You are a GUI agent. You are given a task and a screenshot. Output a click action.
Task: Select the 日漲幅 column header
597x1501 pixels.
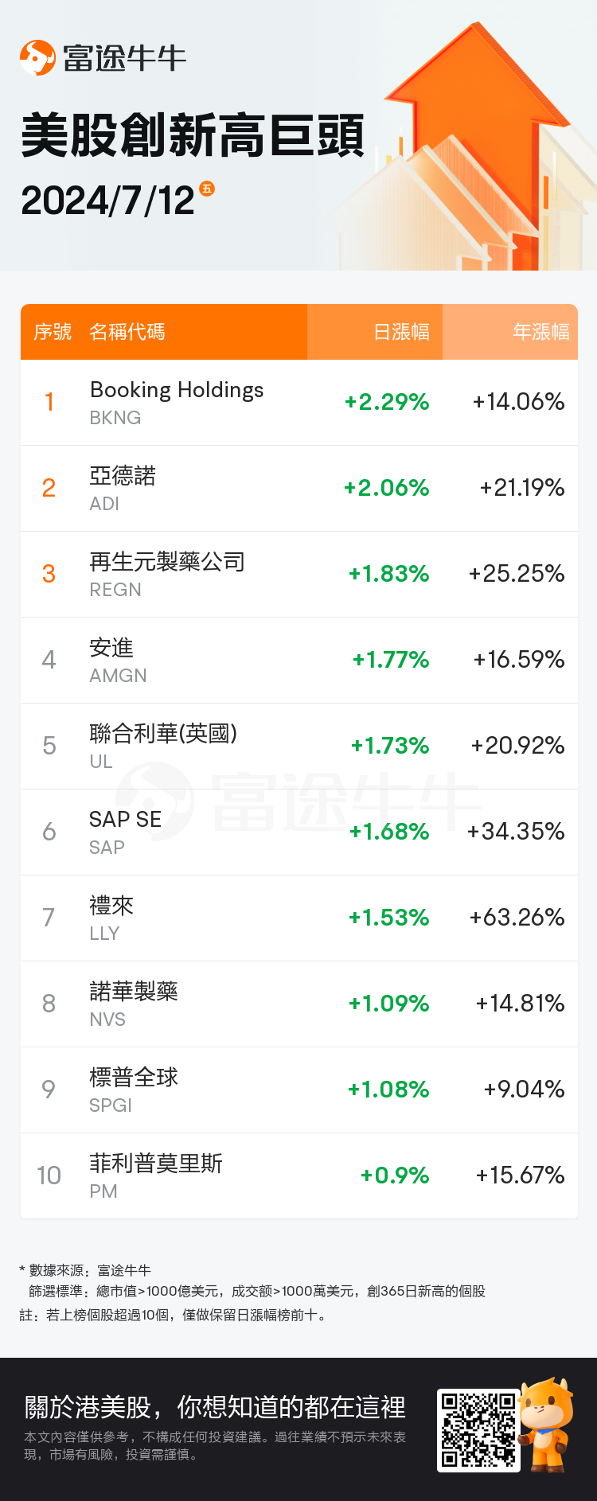(x=401, y=332)
